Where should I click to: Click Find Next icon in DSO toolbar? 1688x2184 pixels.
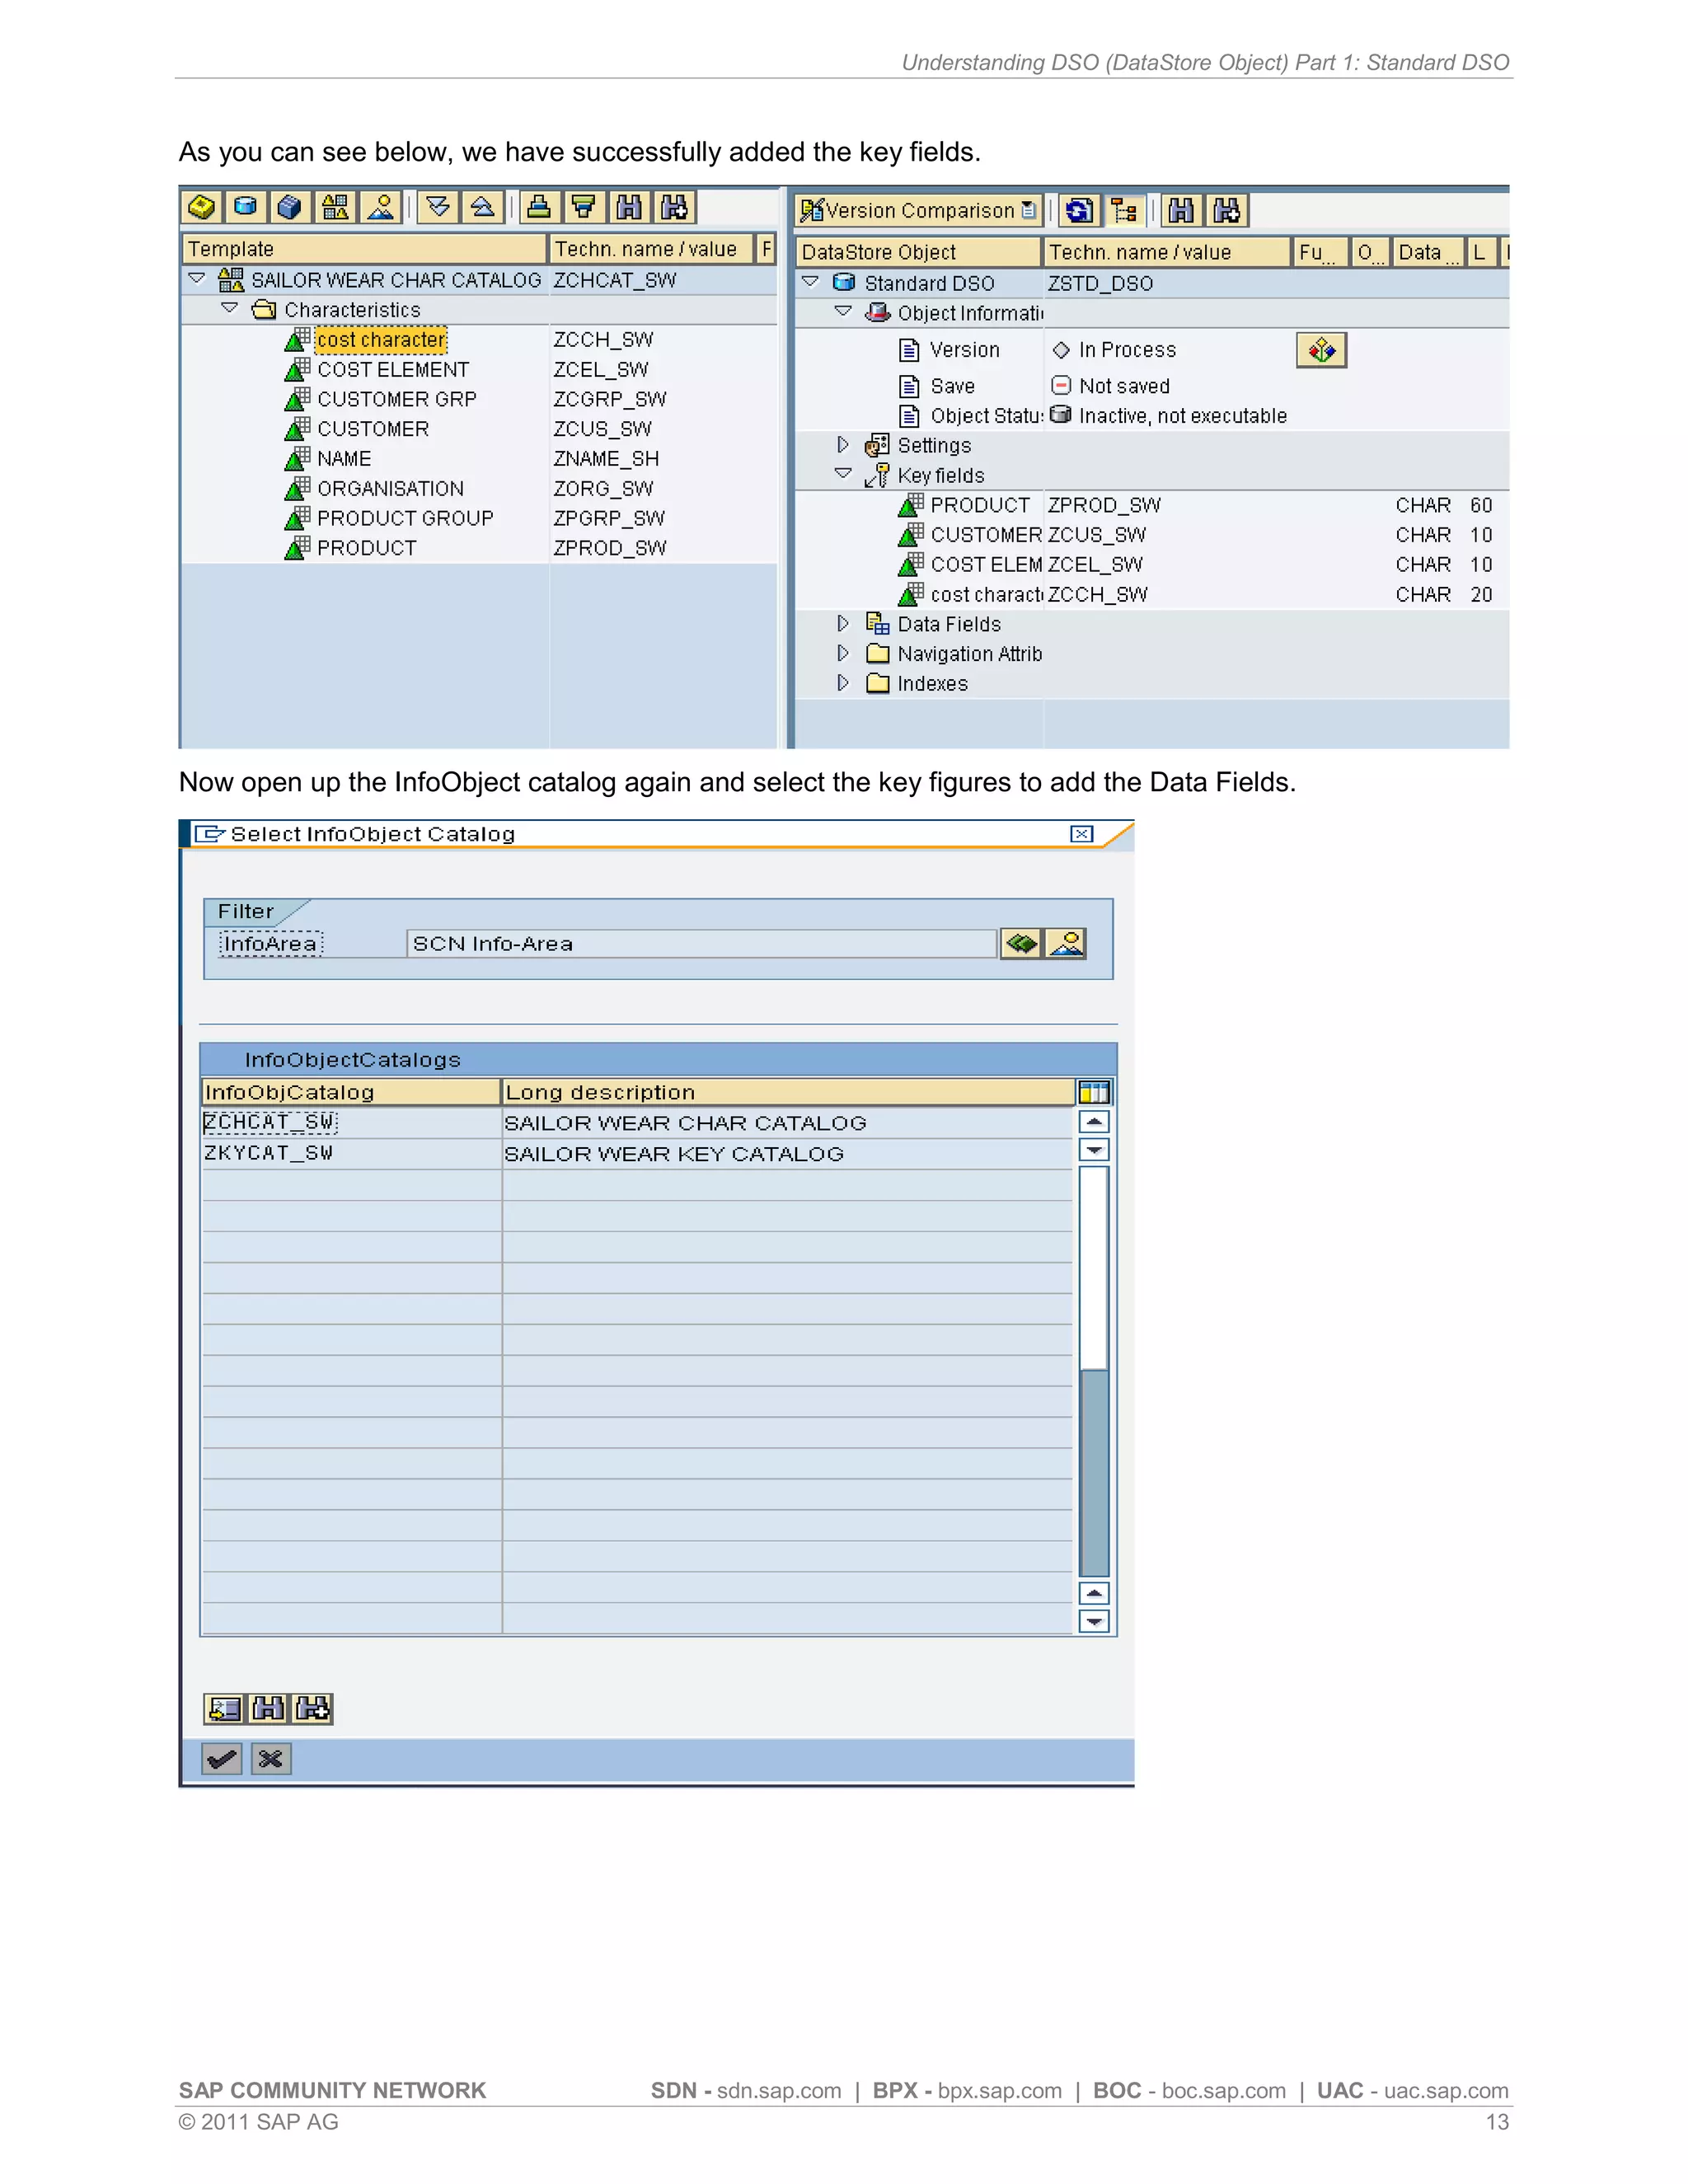[x=1227, y=210]
